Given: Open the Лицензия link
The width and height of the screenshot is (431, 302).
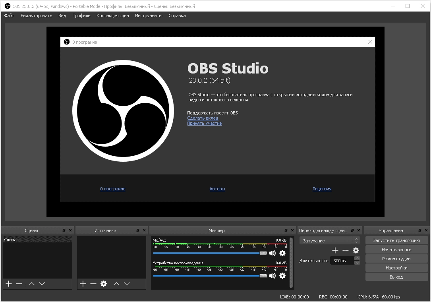Looking at the screenshot, I should tap(322, 189).
